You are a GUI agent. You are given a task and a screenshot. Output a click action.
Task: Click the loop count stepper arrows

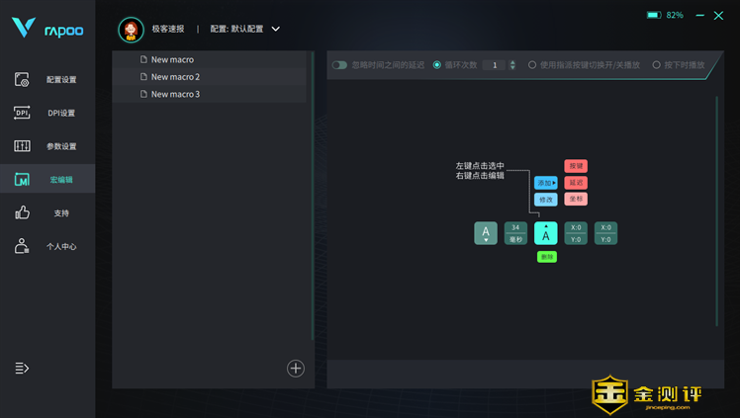pos(512,65)
